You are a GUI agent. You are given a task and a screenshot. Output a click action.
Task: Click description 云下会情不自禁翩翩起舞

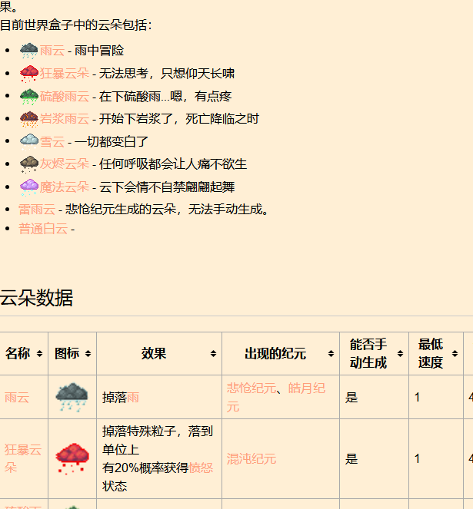(167, 187)
